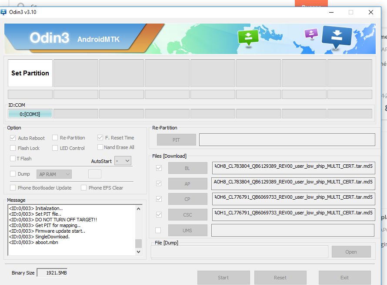Viewport: 387px width, 285px height.
Task: Click the empty UMS file path field
Action: (293, 231)
